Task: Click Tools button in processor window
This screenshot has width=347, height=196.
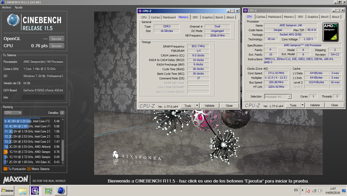Action: 293,105
